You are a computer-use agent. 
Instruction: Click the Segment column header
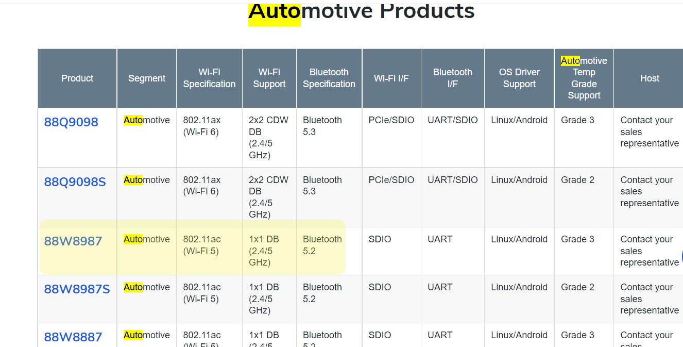coord(146,78)
